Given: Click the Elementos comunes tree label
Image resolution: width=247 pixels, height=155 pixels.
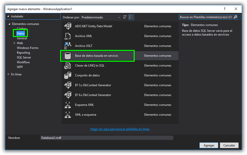Looking at the screenshot, I should 25,24.
